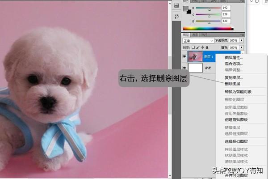Click the 图层 1 layer thumbnail
268x179 pixels.
coord(195,56)
